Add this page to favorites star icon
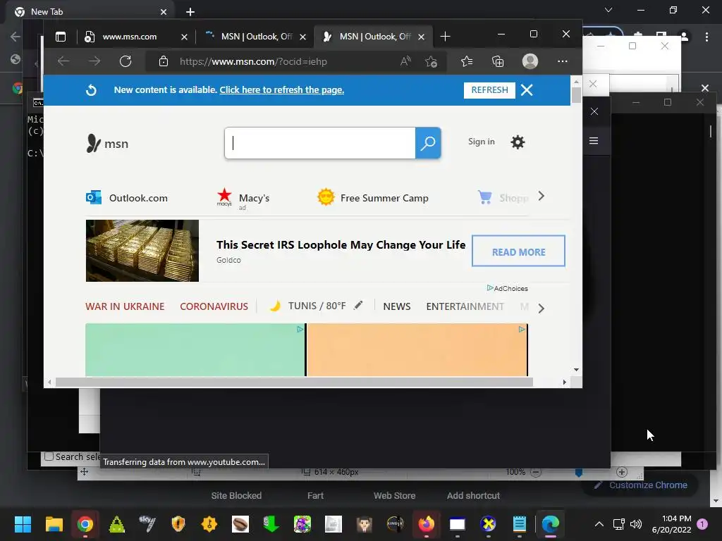Screen dimensions: 722x541 click(431, 61)
